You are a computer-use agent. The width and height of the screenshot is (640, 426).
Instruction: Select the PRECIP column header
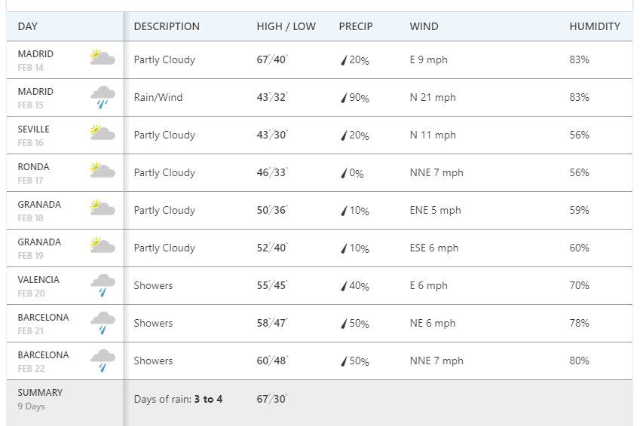coord(356,26)
